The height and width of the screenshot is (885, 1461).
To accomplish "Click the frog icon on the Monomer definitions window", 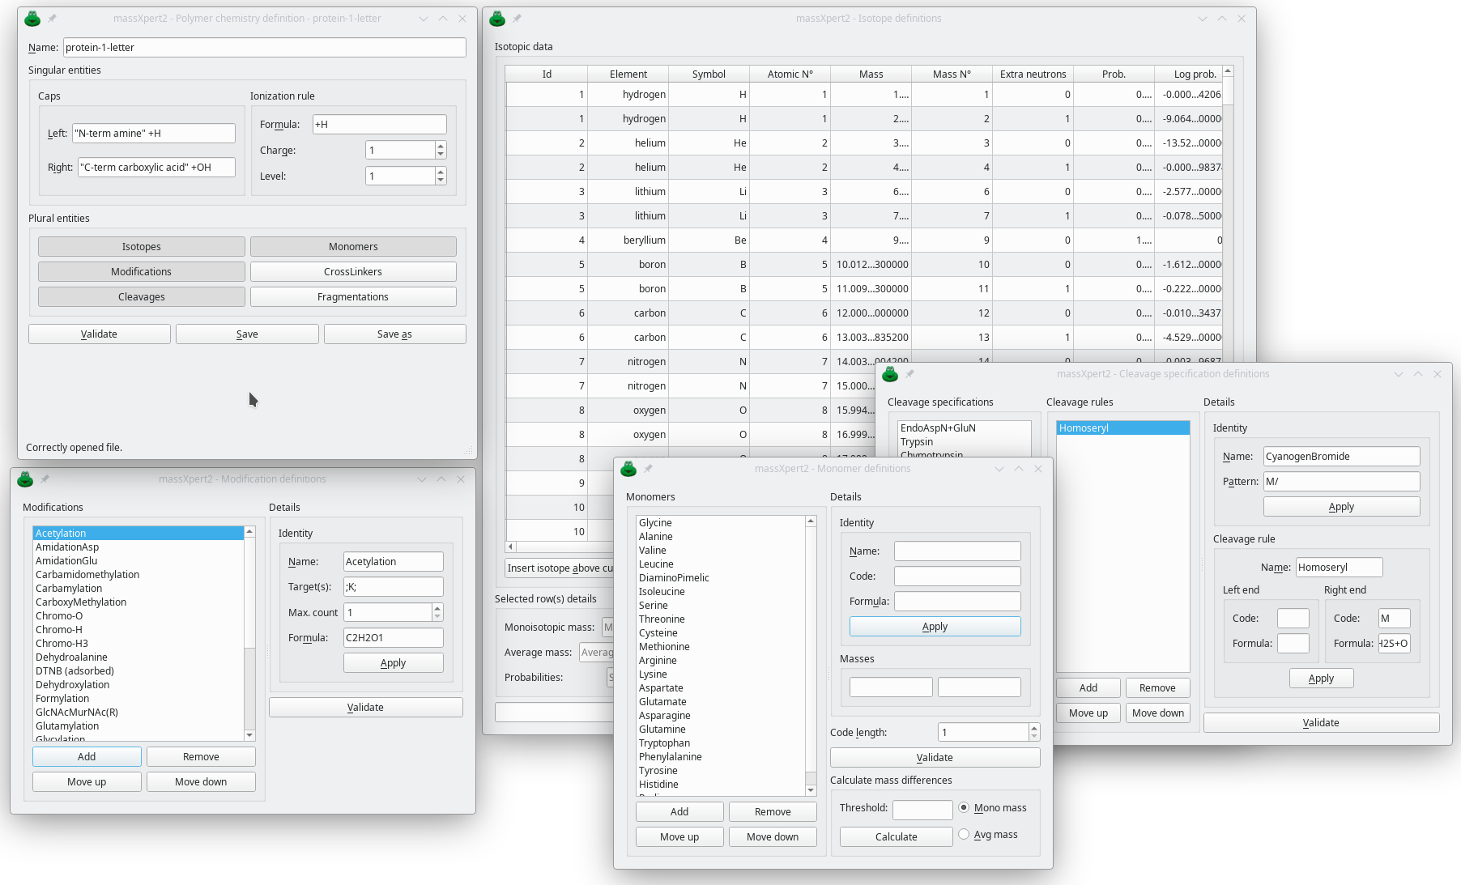I will click(x=628, y=468).
